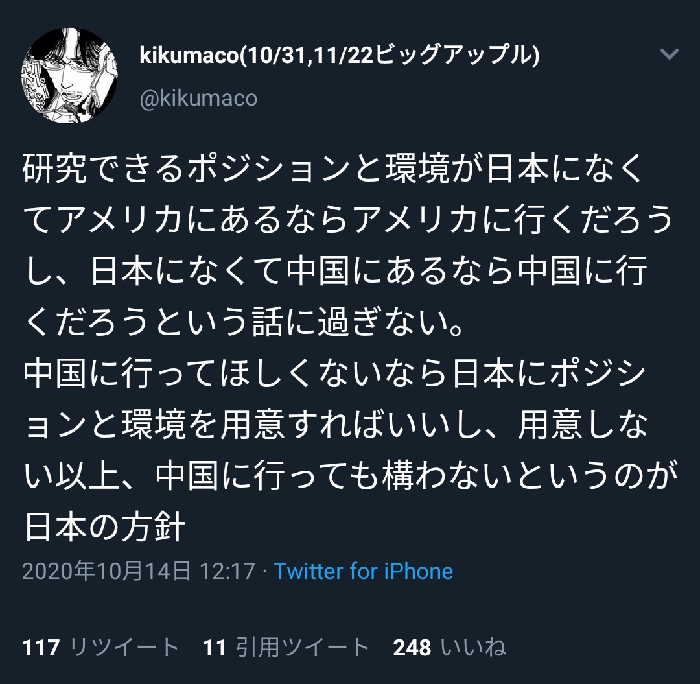Expand the tweet options chevron menu
The image size is (700, 684).
coord(669,54)
